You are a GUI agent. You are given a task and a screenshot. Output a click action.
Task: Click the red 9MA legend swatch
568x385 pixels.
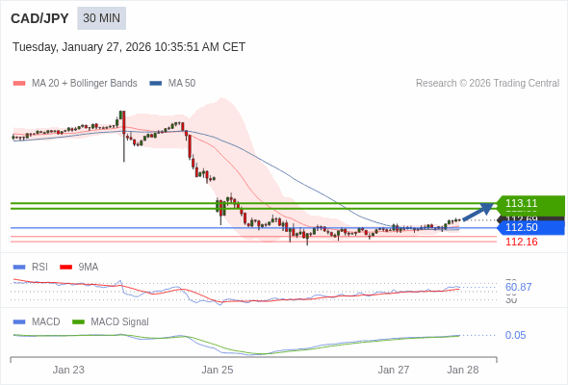click(x=65, y=268)
